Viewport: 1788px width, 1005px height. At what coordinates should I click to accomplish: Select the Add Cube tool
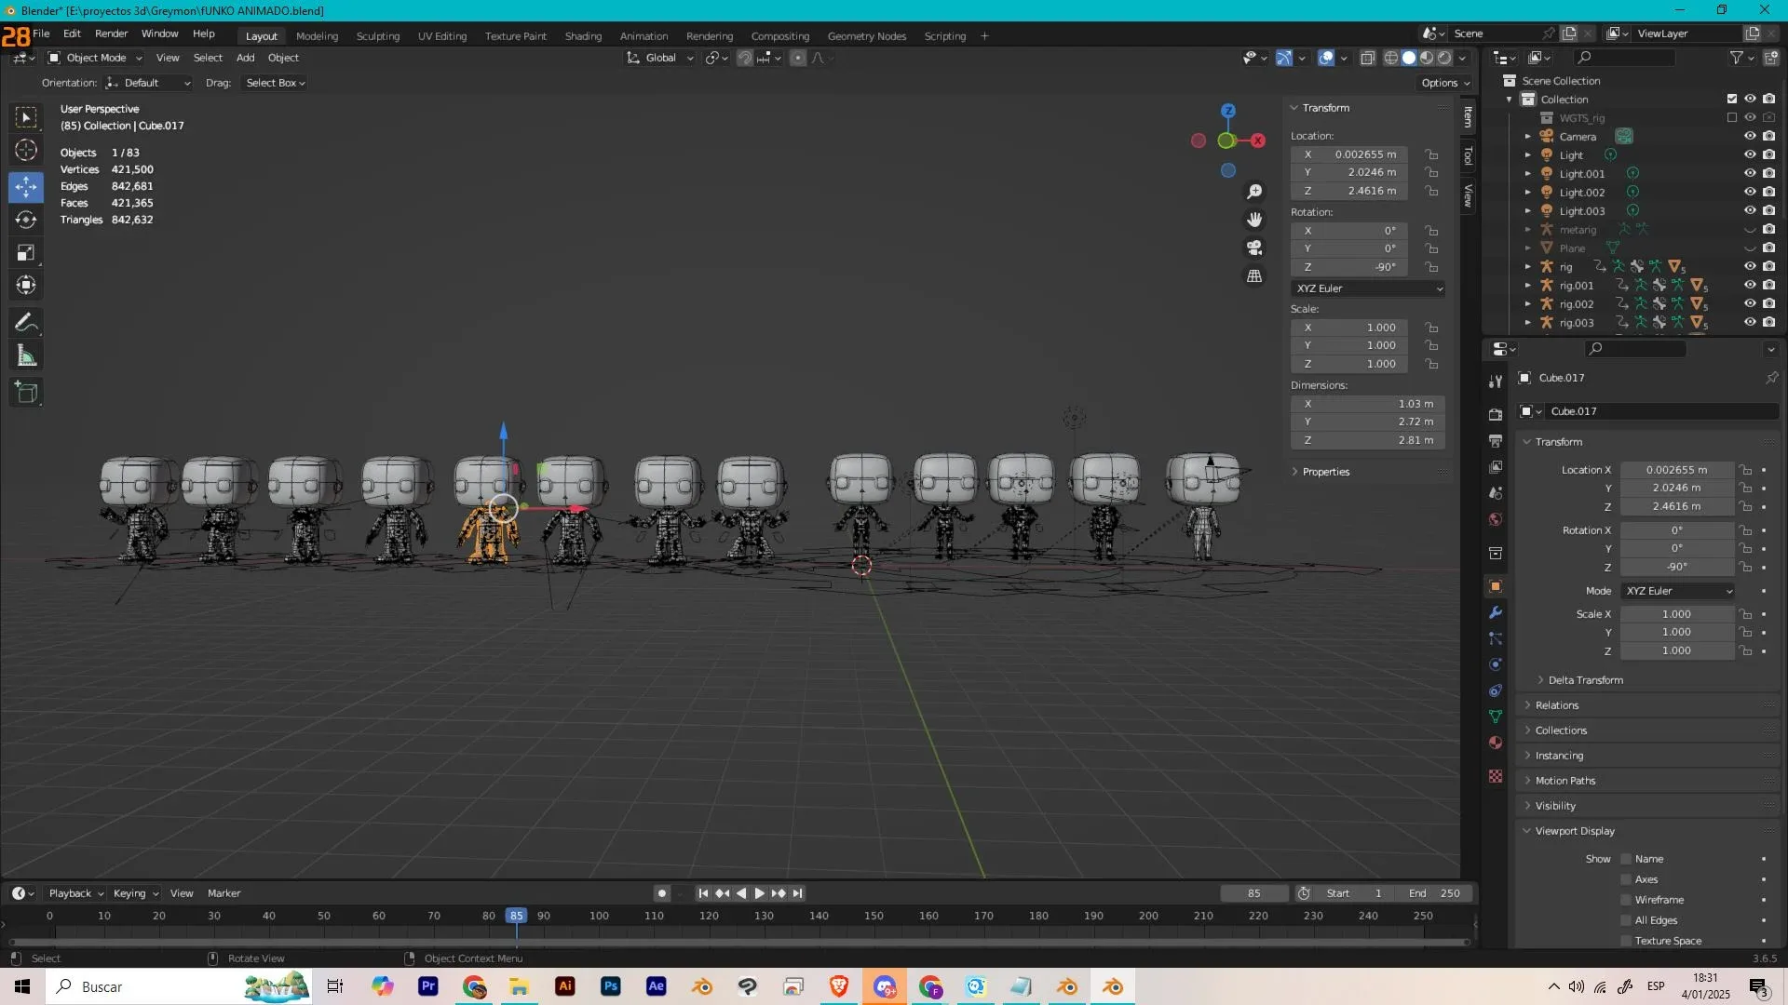(x=26, y=393)
